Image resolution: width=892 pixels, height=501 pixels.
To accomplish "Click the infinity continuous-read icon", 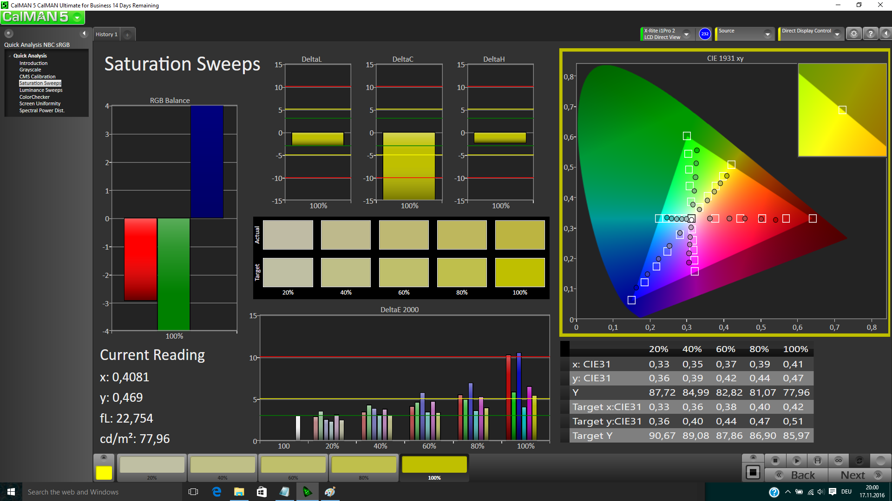I will 838,461.
